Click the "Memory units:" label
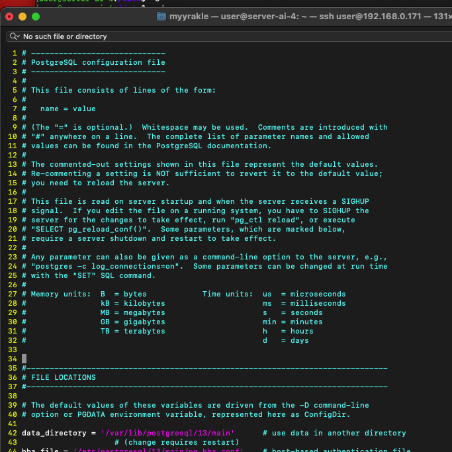 point(61,294)
